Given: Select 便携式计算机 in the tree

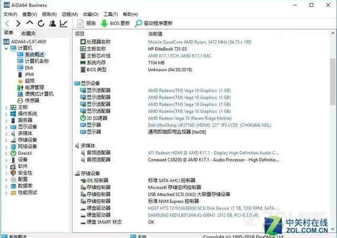Looking at the screenshot, I should click(x=39, y=94).
